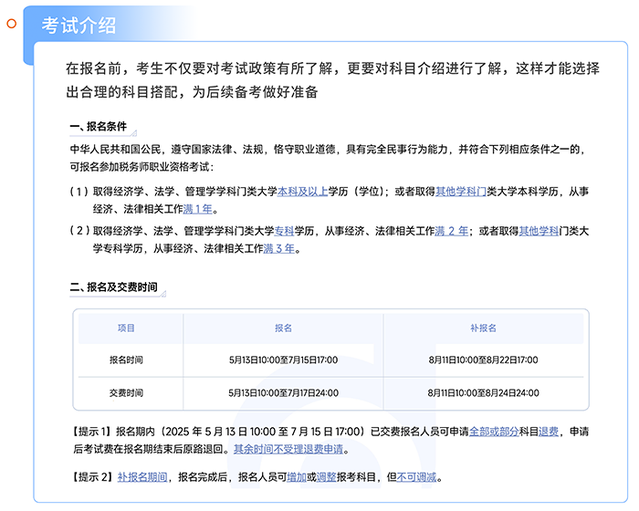Click the 不可调减 underlined link
This screenshot has height=511, width=639.
click(418, 476)
